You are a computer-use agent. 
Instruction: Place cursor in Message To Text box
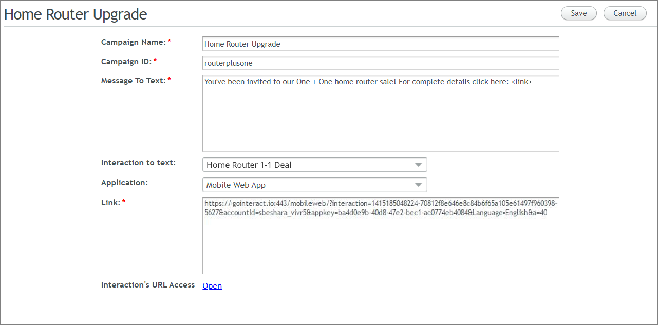click(x=381, y=113)
